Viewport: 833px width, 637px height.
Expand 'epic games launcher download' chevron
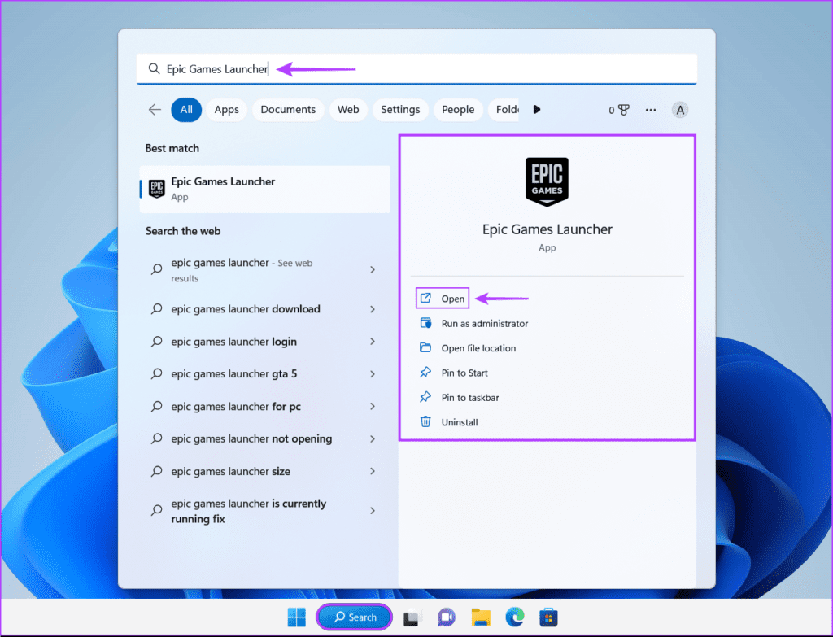point(373,309)
